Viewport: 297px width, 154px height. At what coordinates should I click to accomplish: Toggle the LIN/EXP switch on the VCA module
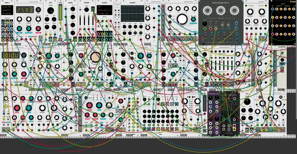(x=61, y=29)
